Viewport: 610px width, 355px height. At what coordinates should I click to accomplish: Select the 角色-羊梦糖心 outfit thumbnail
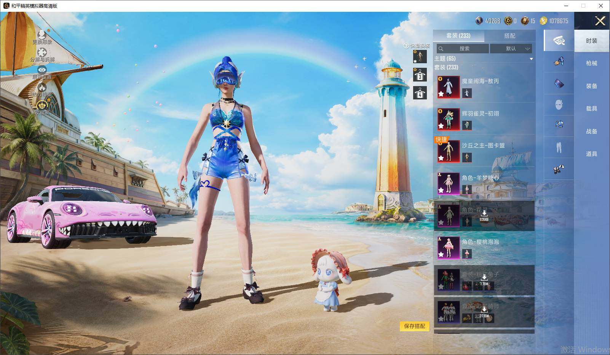click(449, 183)
